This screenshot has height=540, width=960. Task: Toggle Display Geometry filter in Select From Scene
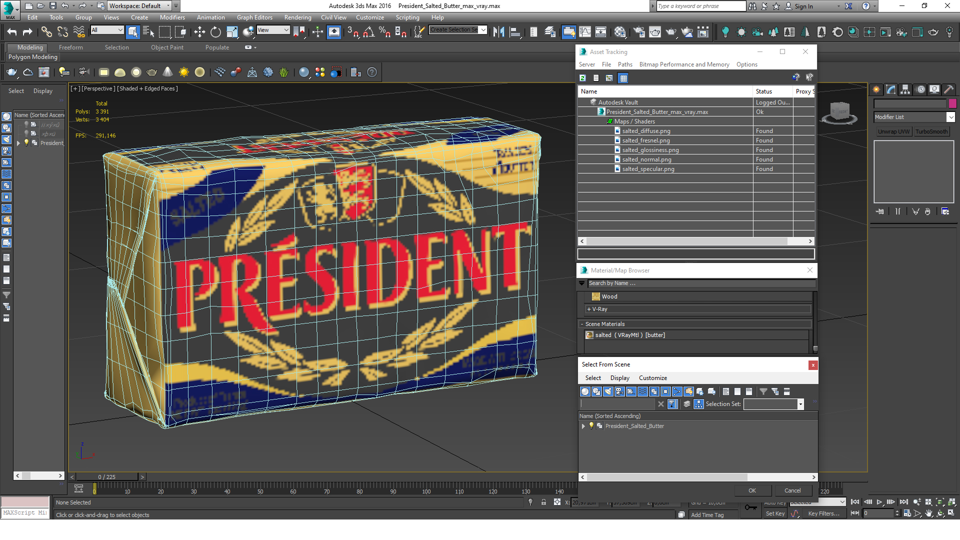click(x=585, y=391)
